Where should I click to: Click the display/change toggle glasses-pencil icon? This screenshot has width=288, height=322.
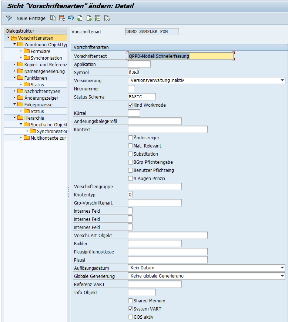pos(9,18)
